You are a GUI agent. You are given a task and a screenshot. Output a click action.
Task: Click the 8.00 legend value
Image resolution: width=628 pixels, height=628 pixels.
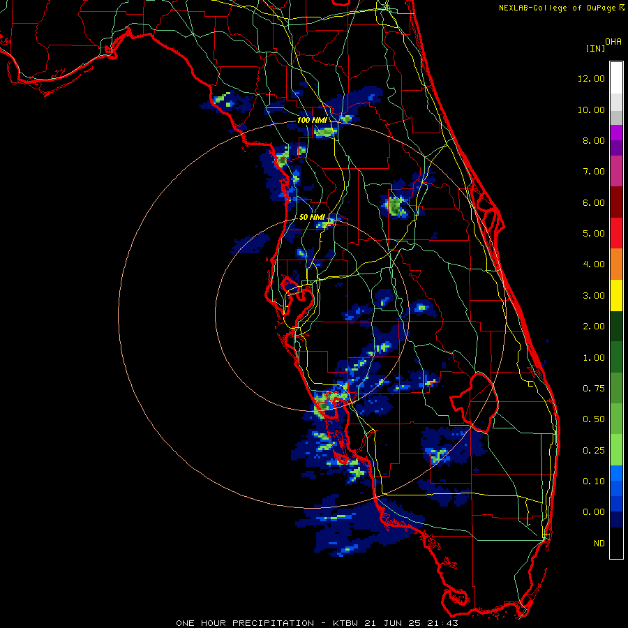pyautogui.click(x=594, y=140)
